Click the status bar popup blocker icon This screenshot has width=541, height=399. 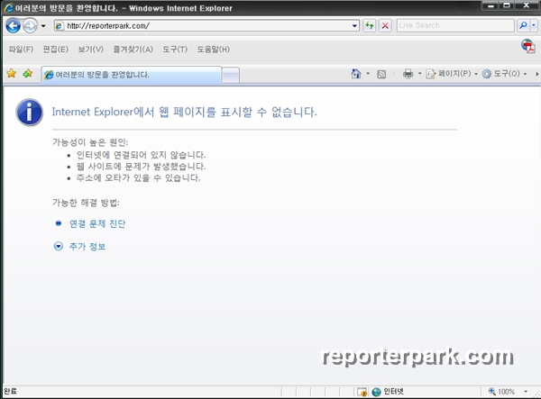362,392
